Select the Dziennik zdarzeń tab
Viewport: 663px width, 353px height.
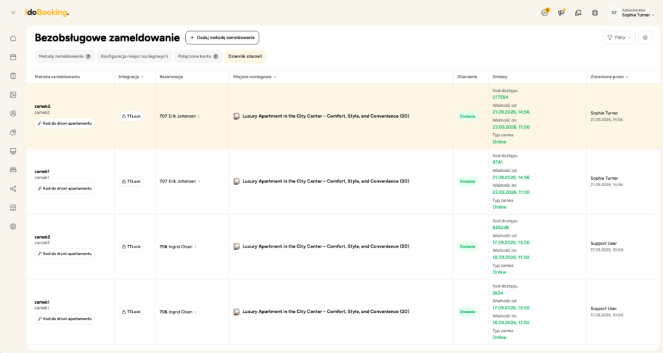pos(245,56)
